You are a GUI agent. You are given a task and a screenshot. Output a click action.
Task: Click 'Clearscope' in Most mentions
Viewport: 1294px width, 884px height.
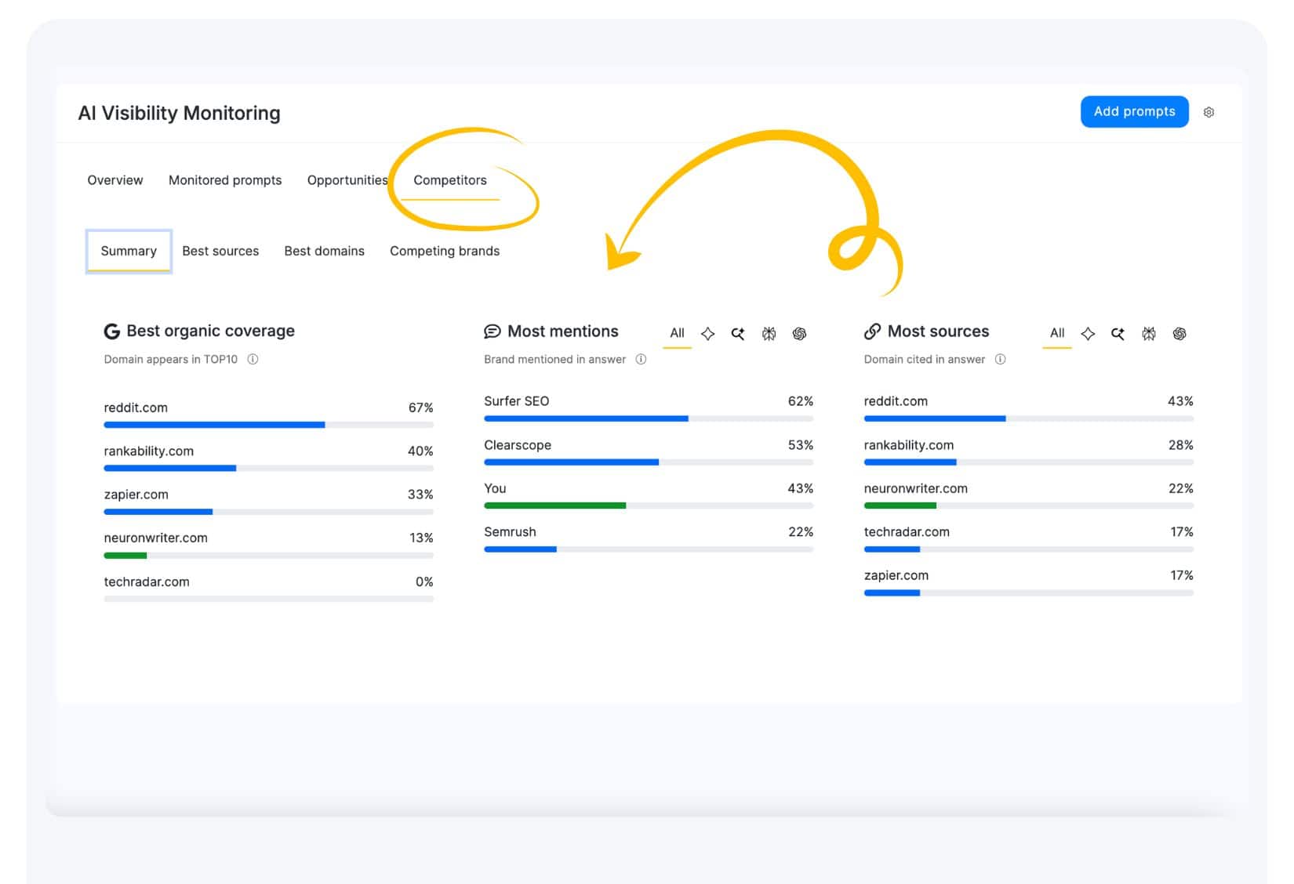[518, 445]
